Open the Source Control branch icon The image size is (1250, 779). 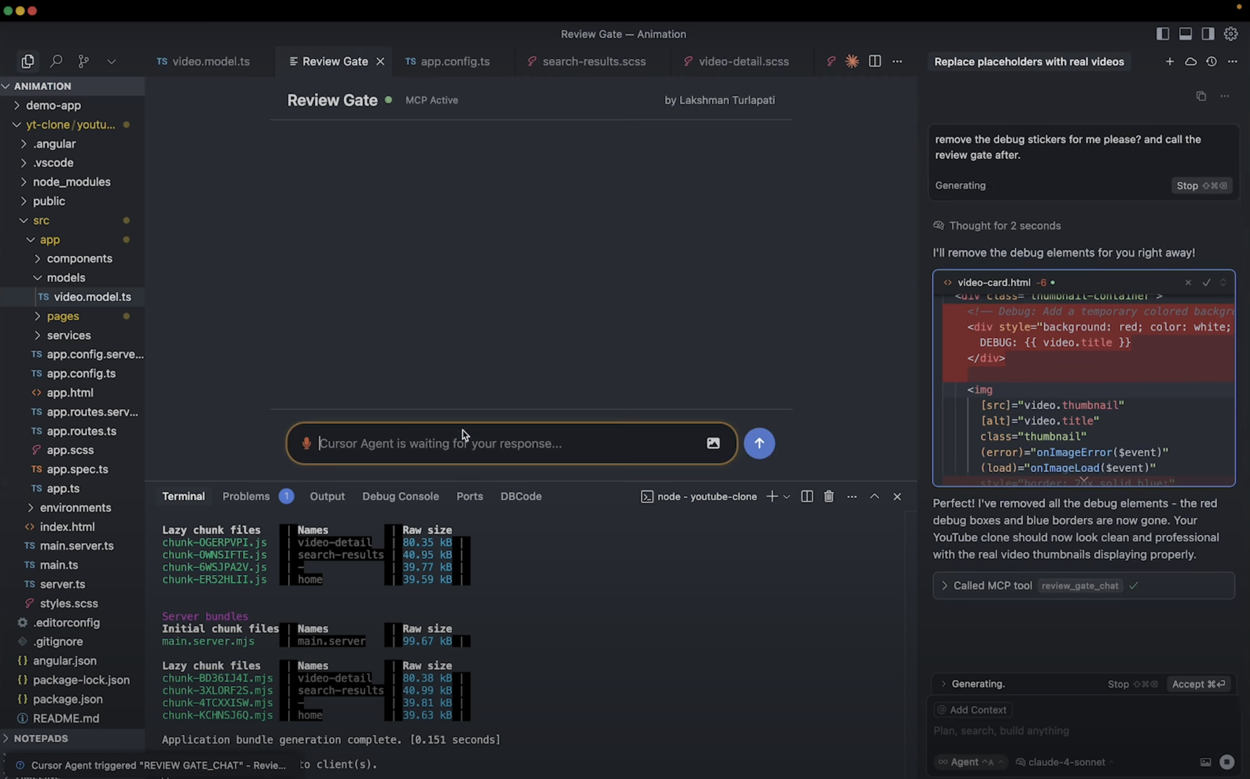[84, 61]
